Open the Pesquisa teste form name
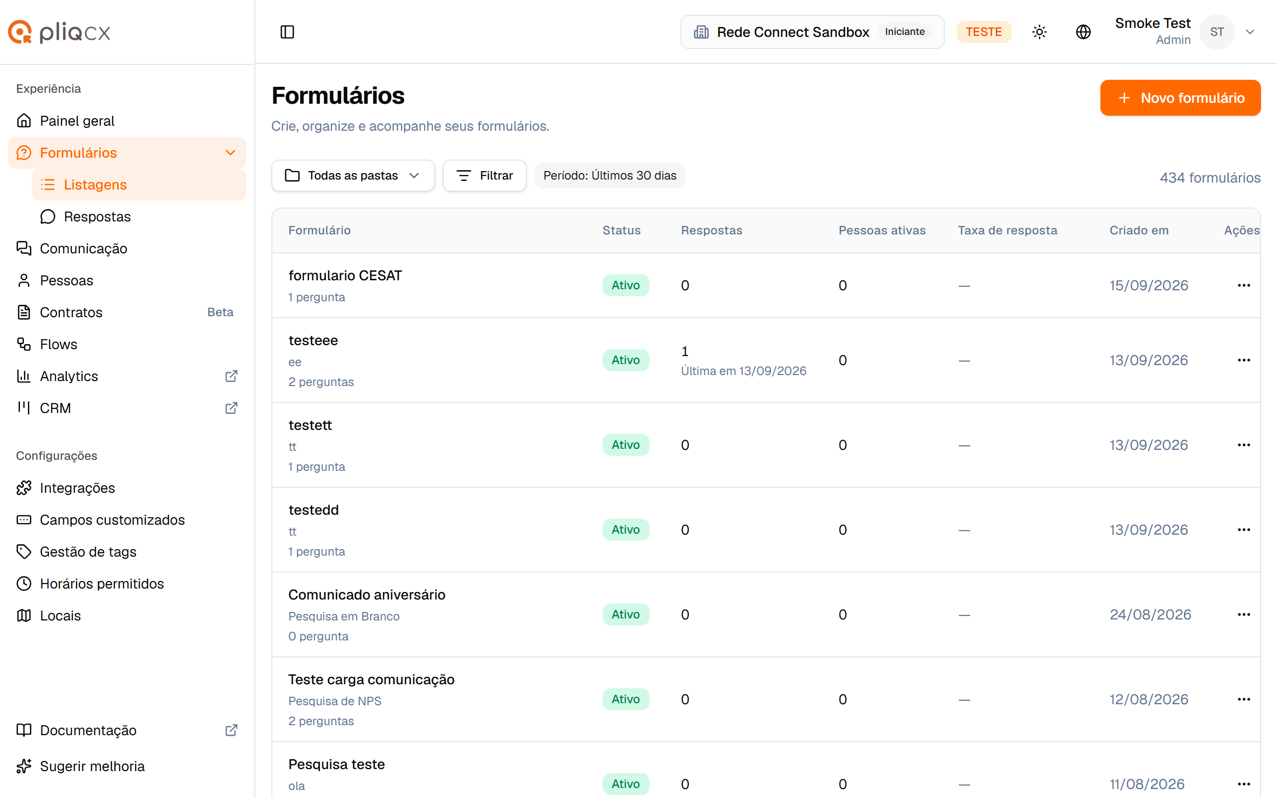This screenshot has width=1277, height=798. point(336,764)
